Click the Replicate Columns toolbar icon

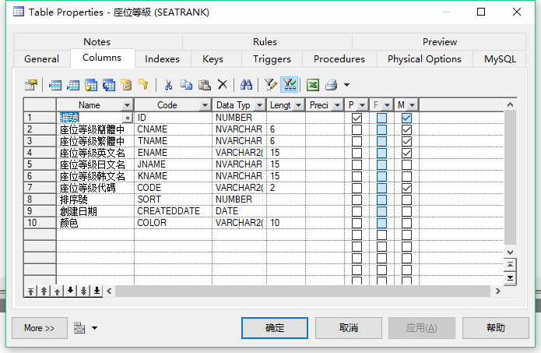tap(109, 85)
